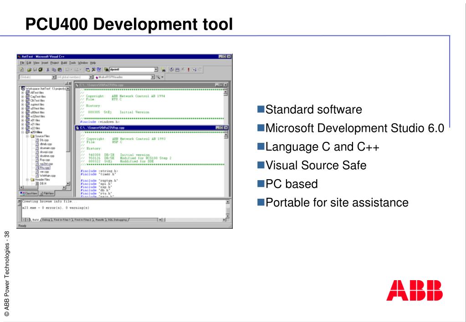Viewport: 466px width, 322px height.
Task: Open the Window menu
Action: 83,63
